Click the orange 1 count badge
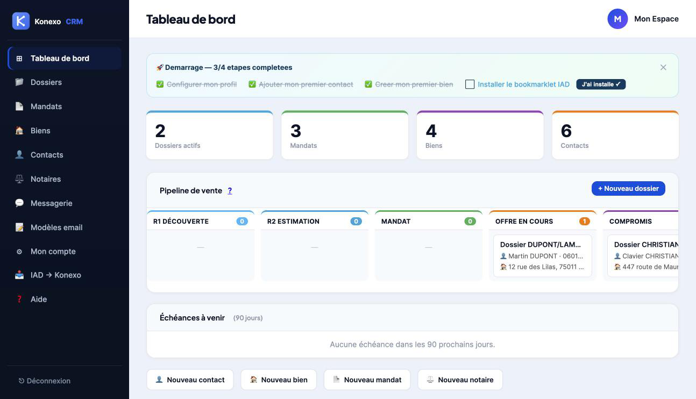 pyautogui.click(x=584, y=221)
